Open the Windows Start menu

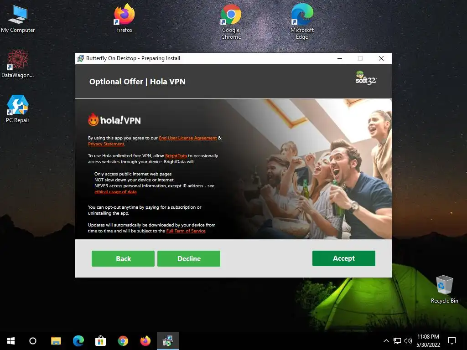11,341
